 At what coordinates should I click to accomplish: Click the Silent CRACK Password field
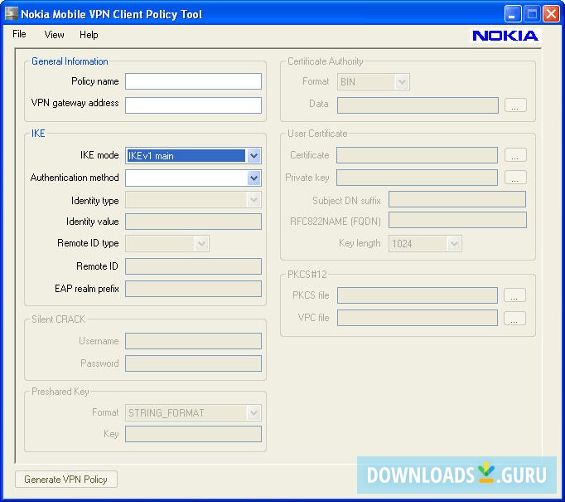pos(193,363)
